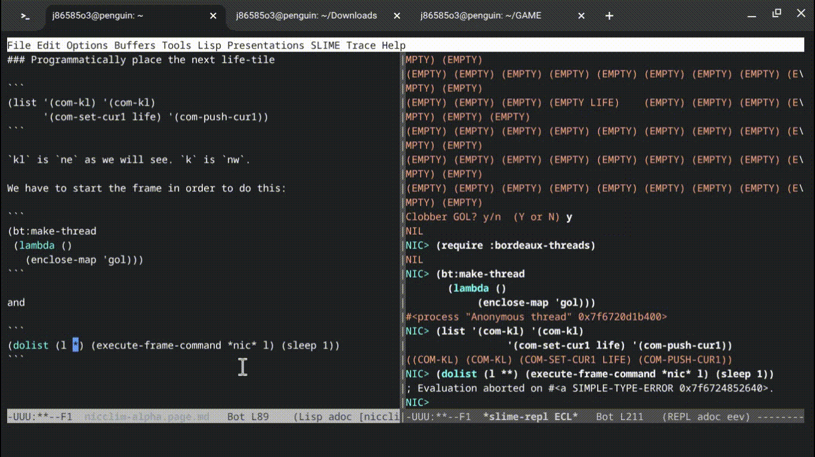Open the Tools menu

[x=177, y=45]
